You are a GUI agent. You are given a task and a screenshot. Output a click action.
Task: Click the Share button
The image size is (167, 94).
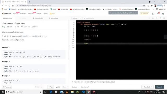[x=35, y=27]
